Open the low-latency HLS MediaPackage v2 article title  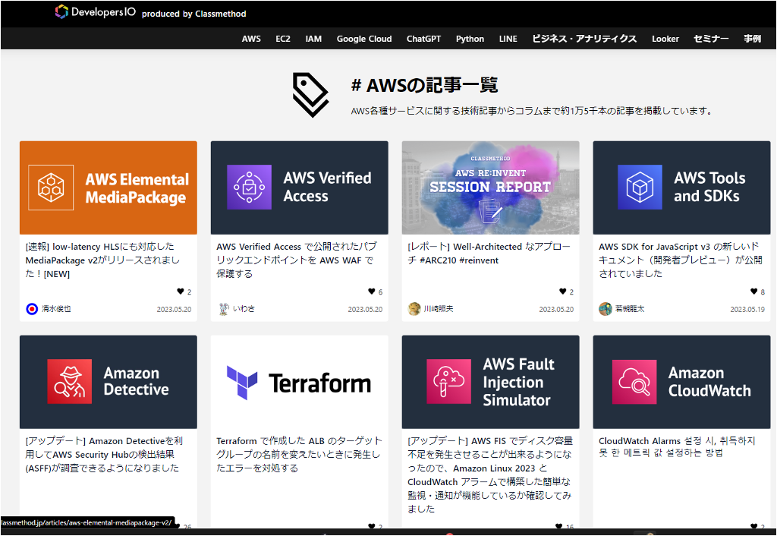click(x=102, y=260)
